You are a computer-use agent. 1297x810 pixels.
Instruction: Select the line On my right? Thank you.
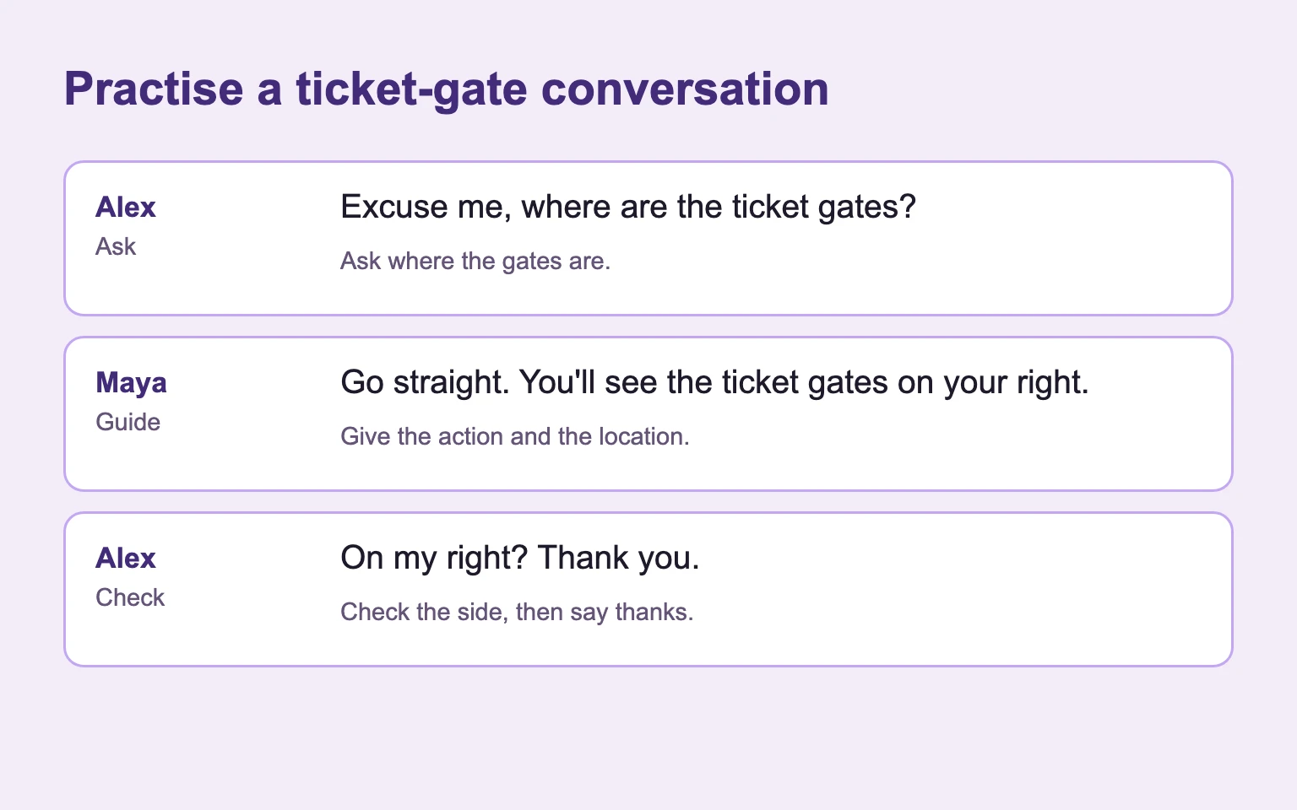click(520, 559)
